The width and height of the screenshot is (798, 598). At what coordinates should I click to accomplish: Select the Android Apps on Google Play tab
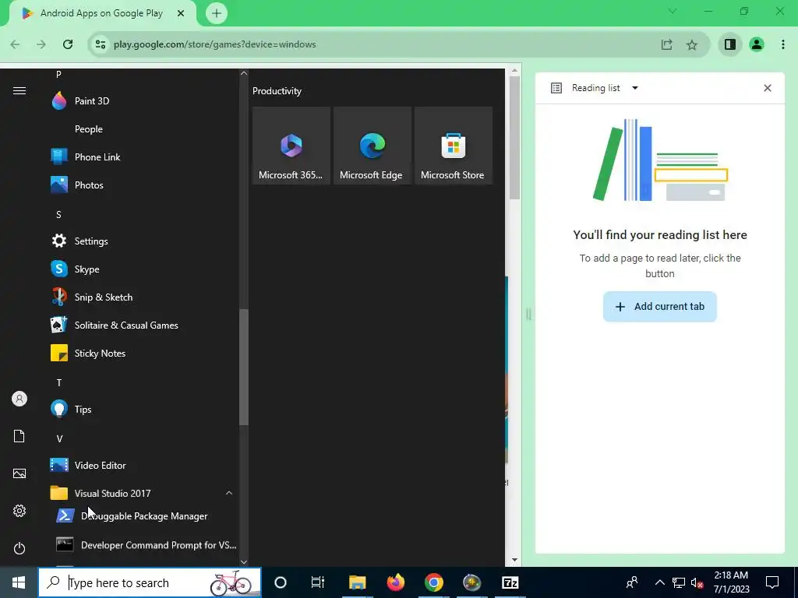[x=102, y=13]
